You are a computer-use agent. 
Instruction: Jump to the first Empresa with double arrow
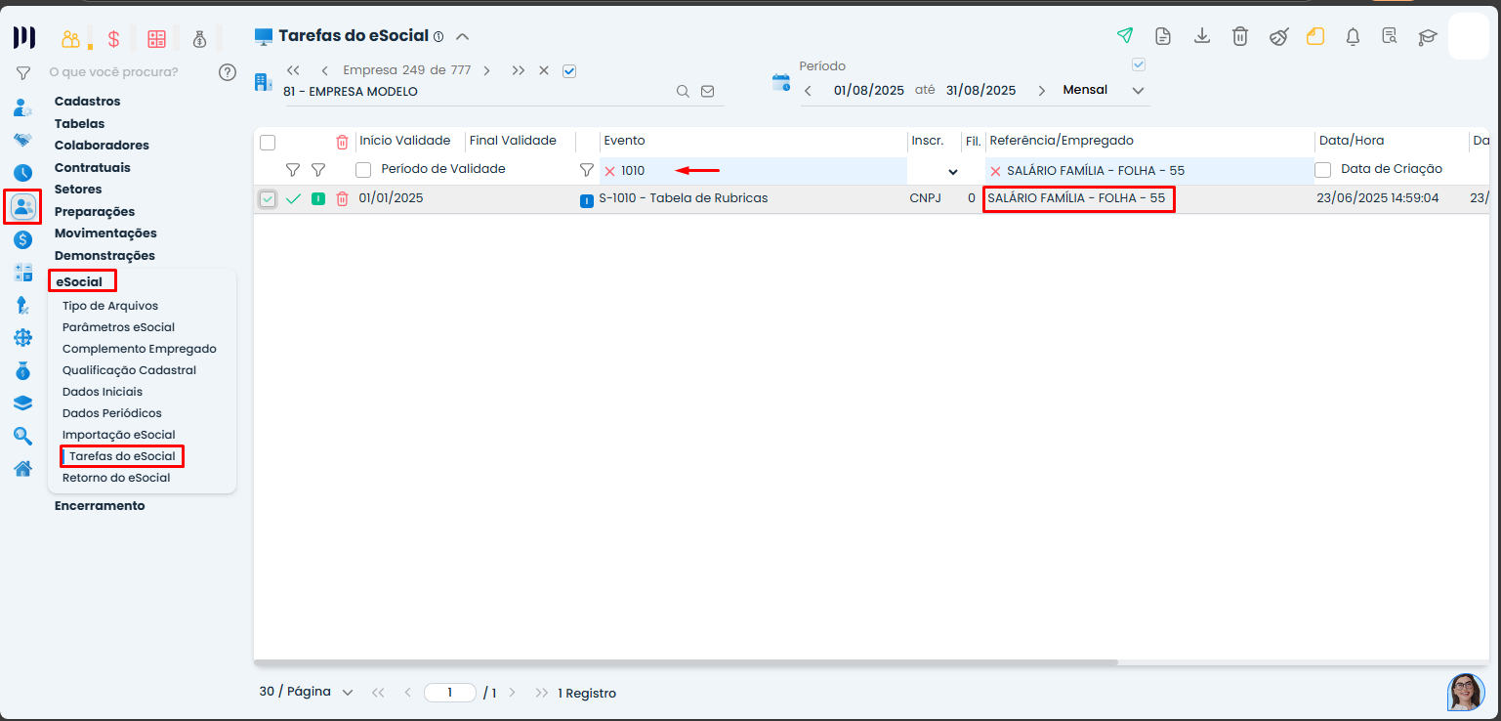tap(293, 70)
